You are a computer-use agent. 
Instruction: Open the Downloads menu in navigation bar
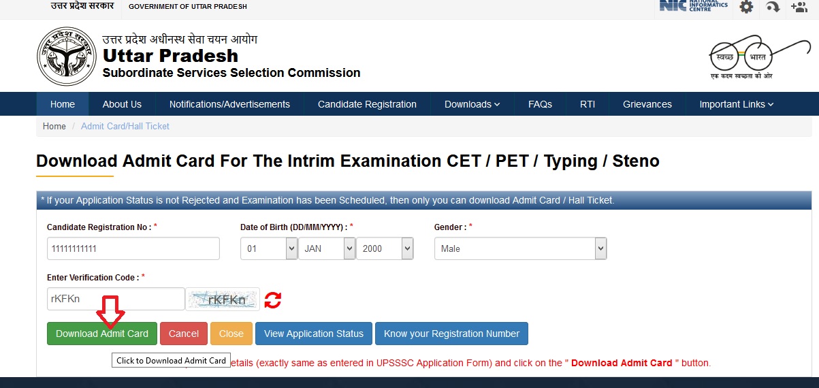pos(472,104)
